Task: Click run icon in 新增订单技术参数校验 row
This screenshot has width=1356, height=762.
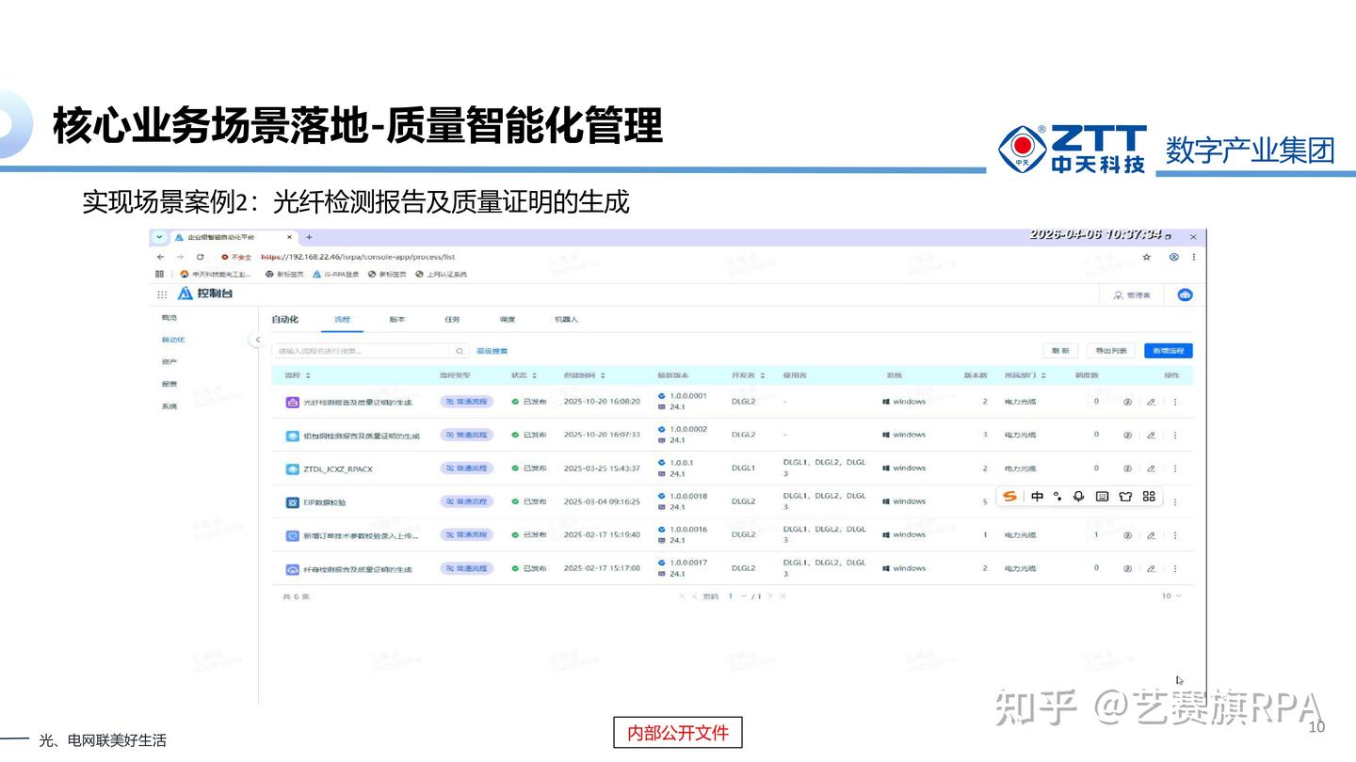Action: [x=1127, y=535]
